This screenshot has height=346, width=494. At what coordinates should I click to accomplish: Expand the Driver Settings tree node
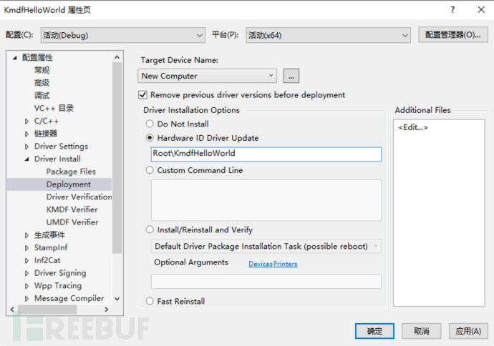pyautogui.click(x=26, y=147)
